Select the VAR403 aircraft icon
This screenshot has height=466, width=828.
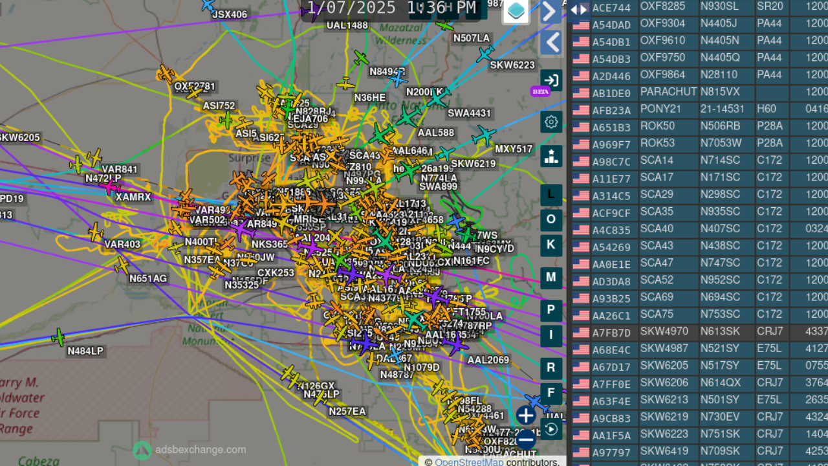(96, 232)
